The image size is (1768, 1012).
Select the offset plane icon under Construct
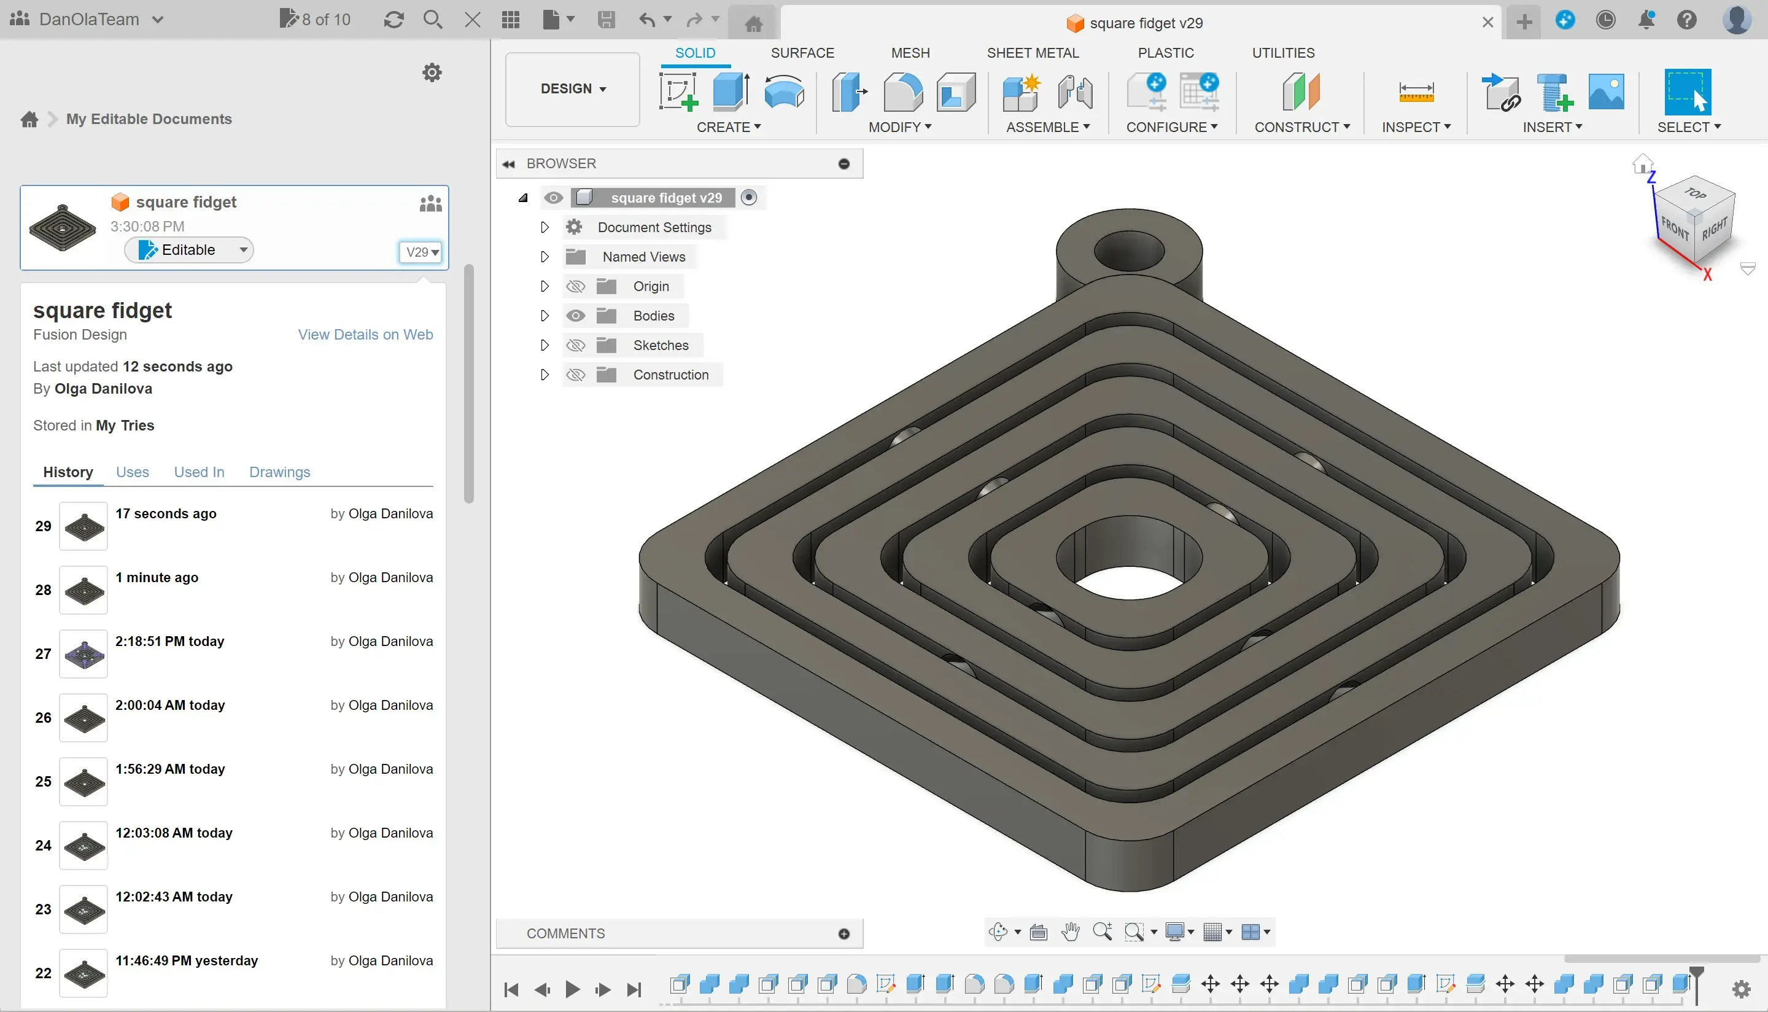1301,93
